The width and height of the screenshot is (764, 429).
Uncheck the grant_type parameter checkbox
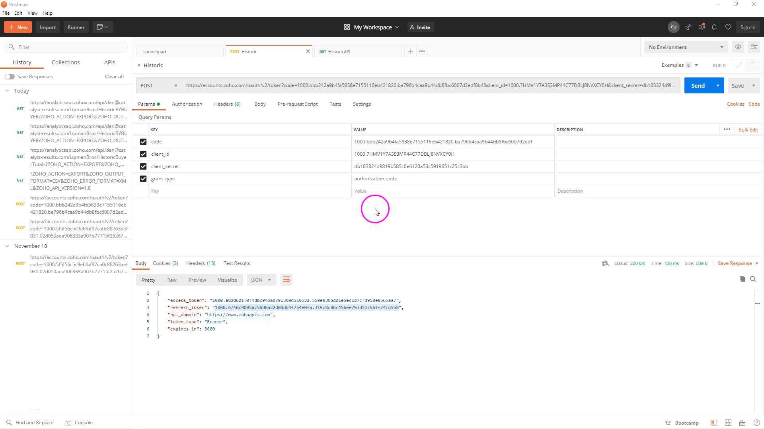143,179
